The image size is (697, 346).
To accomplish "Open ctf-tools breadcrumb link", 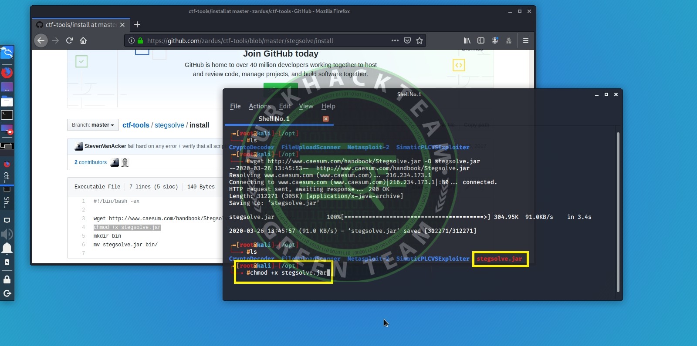I will (x=136, y=125).
